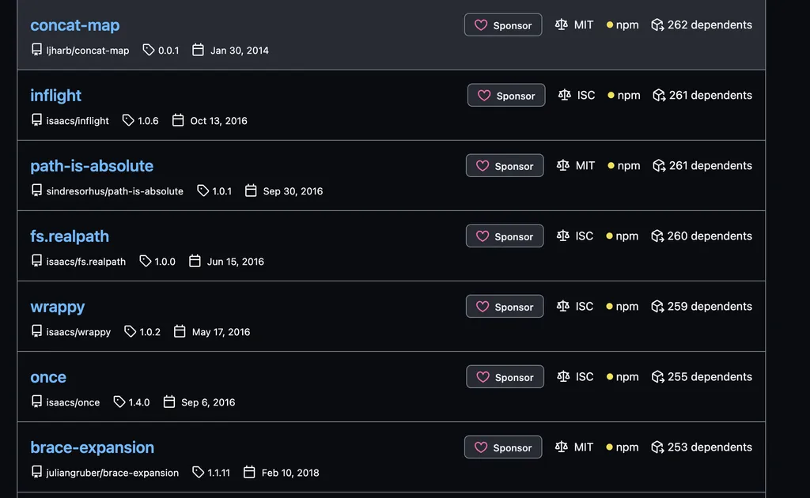Go to the juliangruber/brace-expansion repository

(x=112, y=473)
